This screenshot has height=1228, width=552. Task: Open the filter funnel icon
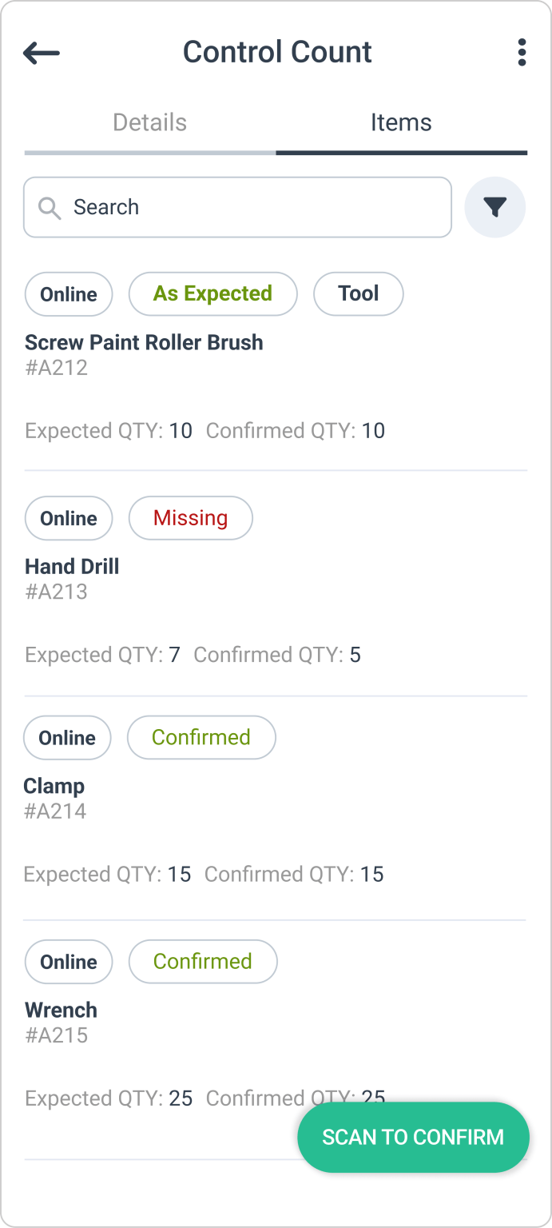click(495, 208)
